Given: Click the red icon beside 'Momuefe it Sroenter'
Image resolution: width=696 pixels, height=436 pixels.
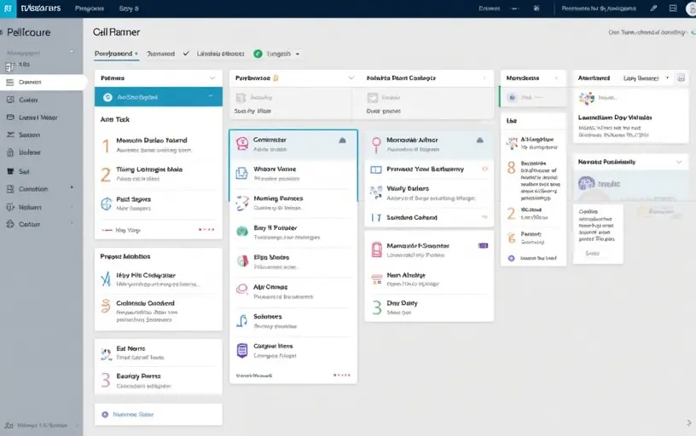Looking at the screenshot, I should click(x=376, y=250).
